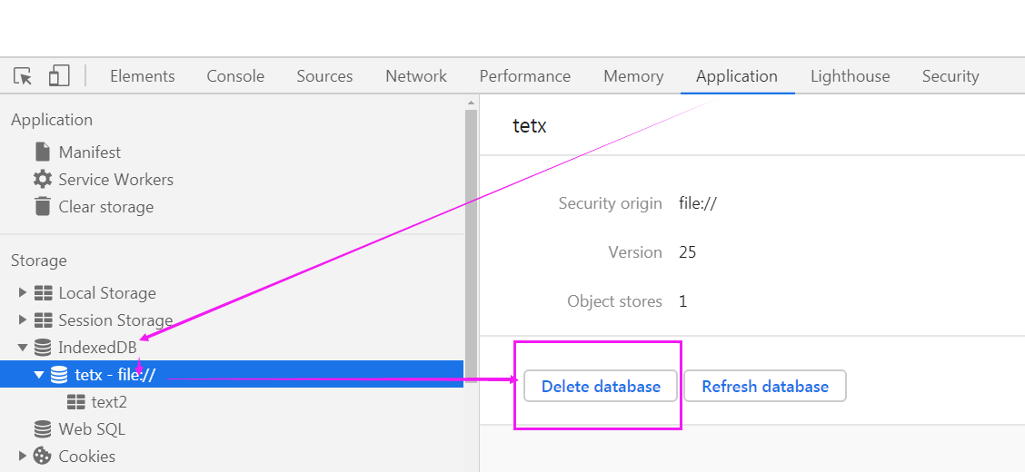Click the inspect element cursor icon
1025x472 pixels.
pos(24,76)
